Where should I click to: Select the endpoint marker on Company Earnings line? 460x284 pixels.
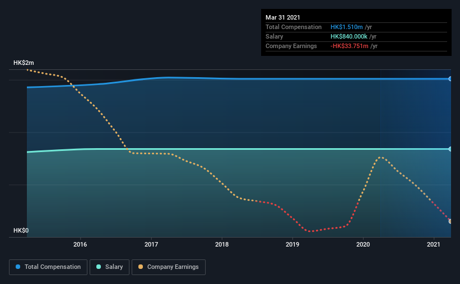click(450, 221)
